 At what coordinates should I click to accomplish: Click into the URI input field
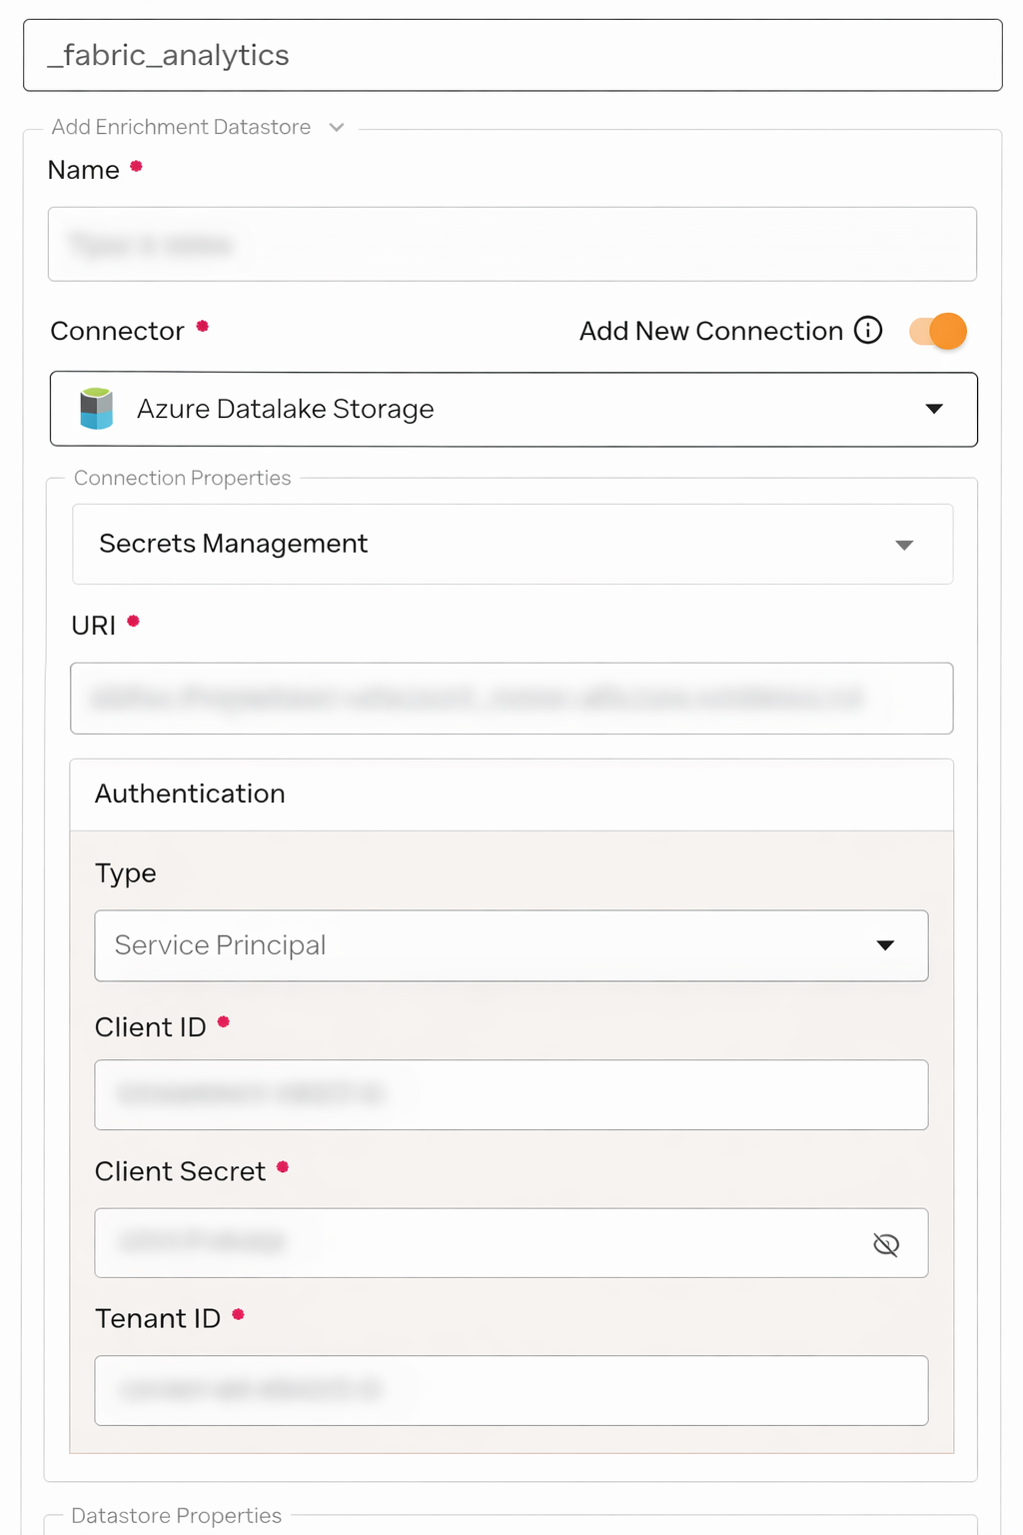click(x=511, y=699)
